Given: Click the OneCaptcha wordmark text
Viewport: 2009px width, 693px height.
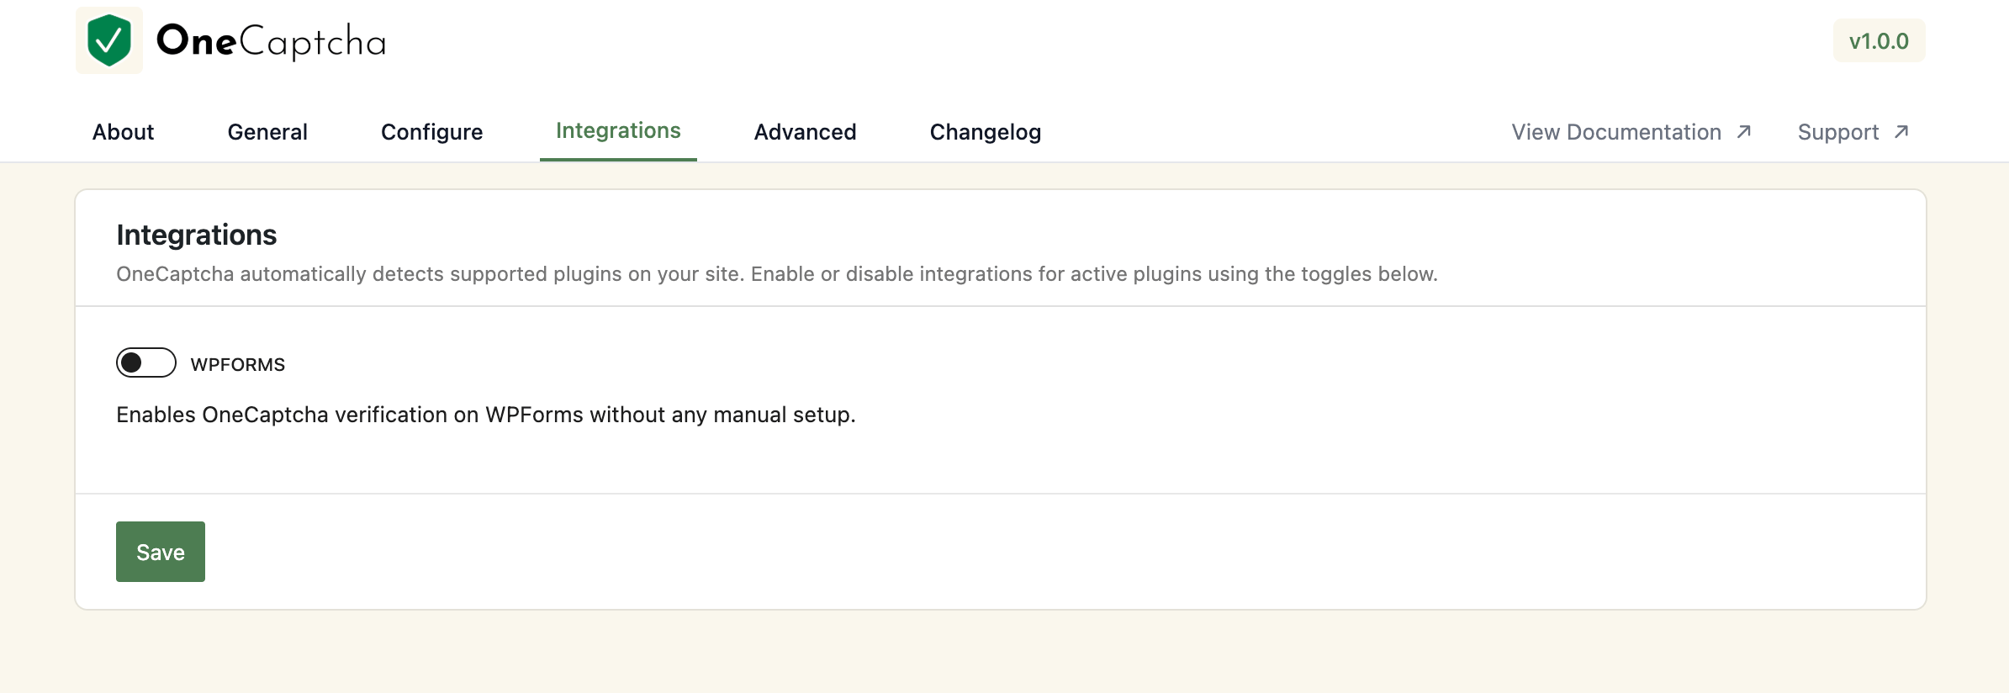Looking at the screenshot, I should pos(271,41).
